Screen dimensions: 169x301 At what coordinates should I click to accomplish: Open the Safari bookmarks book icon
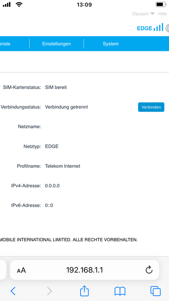point(120,291)
